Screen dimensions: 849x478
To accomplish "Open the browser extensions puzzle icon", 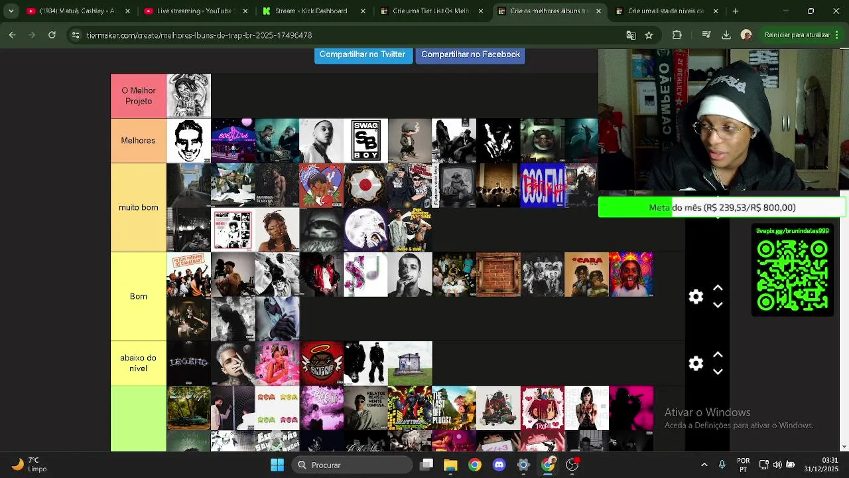I will point(677,35).
